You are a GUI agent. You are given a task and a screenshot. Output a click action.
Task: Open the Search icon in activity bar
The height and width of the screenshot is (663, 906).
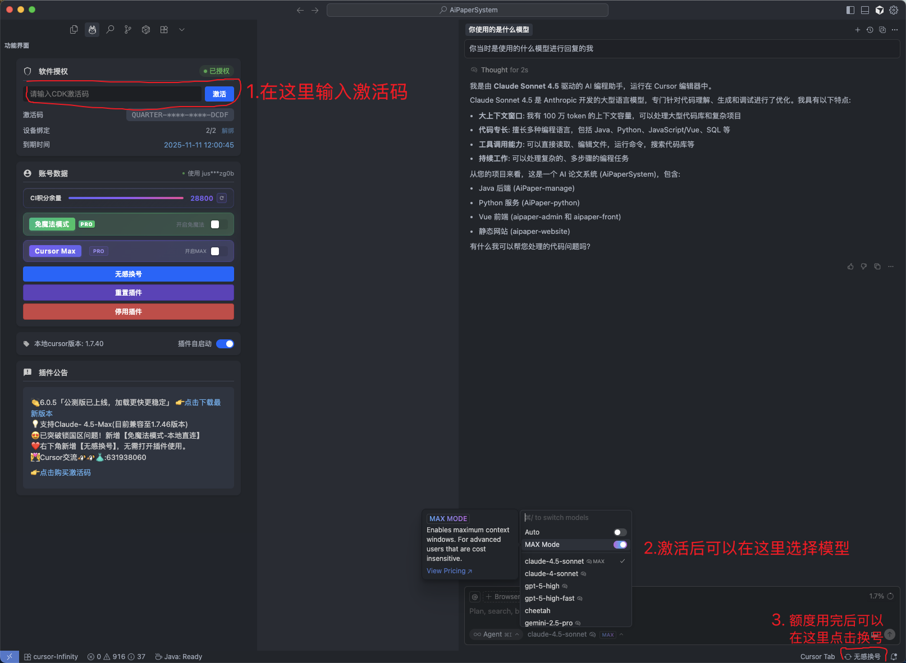coord(110,30)
